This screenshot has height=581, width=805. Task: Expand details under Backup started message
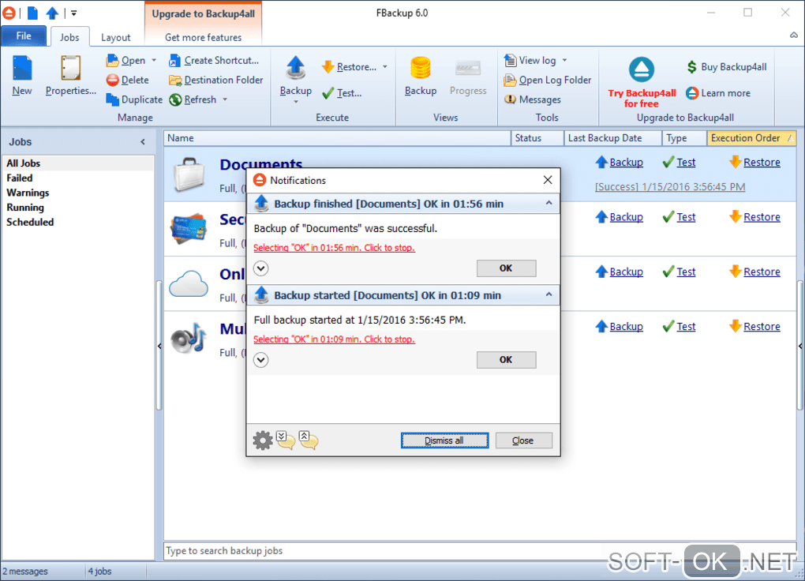click(x=260, y=360)
